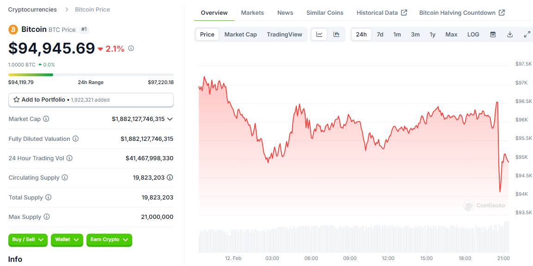Click the 1.0000 BTC conversion text

pyautogui.click(x=22, y=65)
